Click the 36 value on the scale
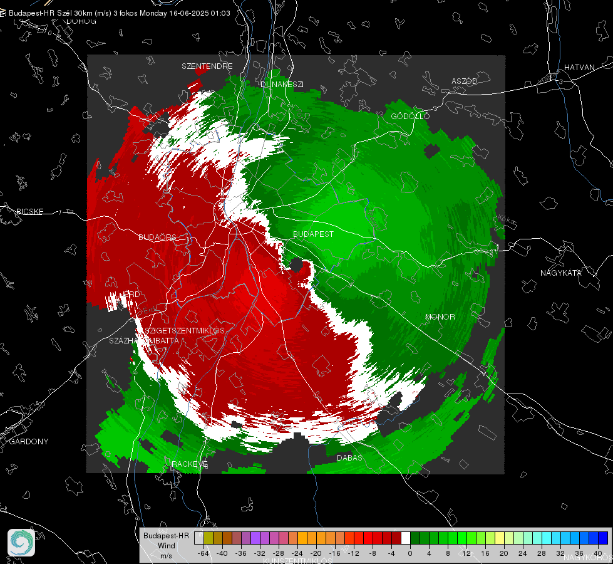The image size is (613, 564). coord(579,553)
